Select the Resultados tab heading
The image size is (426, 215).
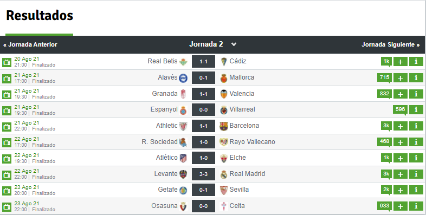coord(40,16)
